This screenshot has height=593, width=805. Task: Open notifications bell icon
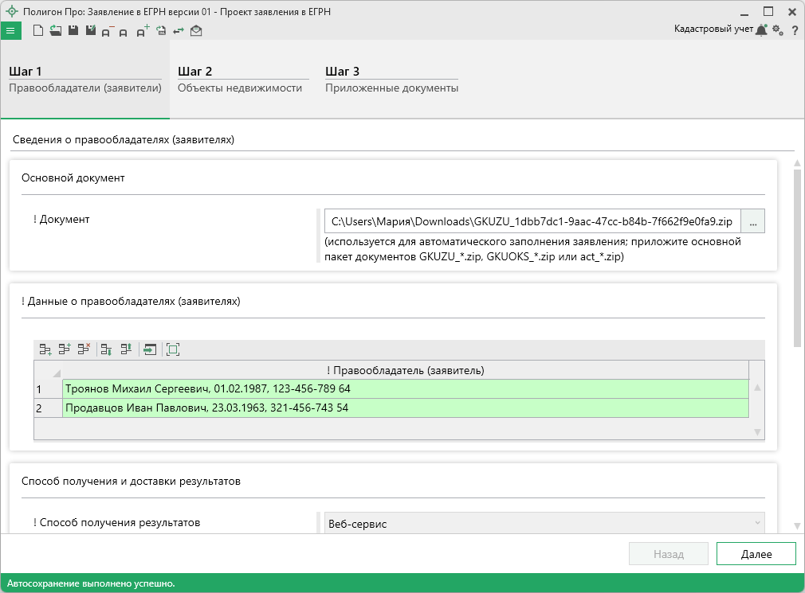762,29
